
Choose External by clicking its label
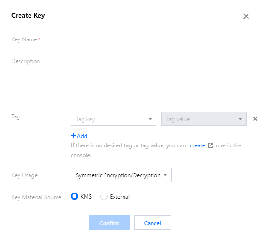click(120, 197)
